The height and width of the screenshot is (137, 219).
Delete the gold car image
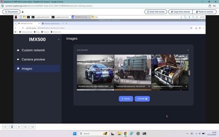(186, 86)
